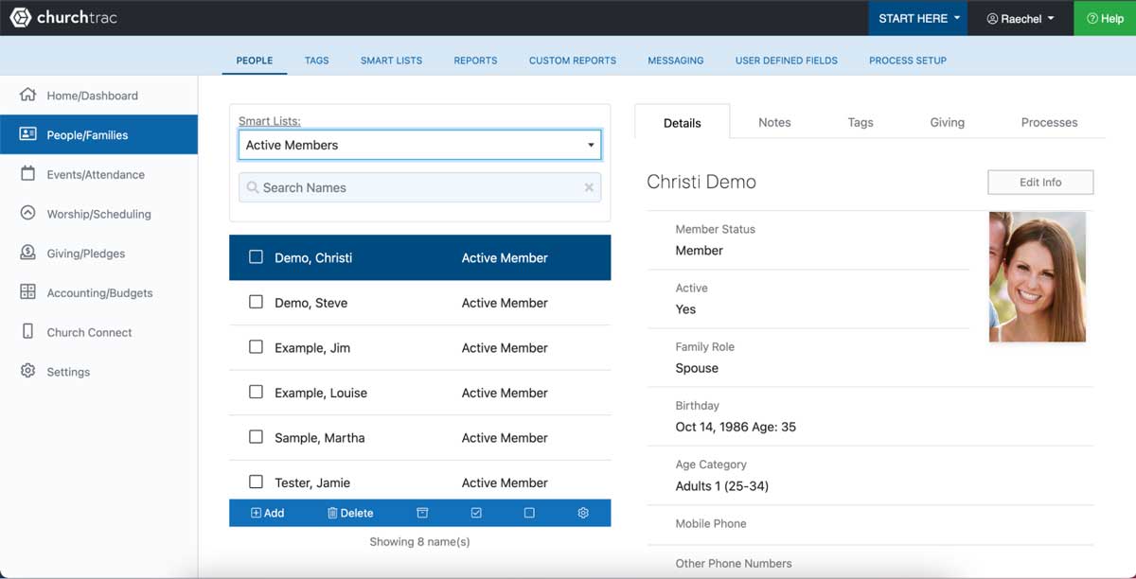The image size is (1136, 579).
Task: Open the Active Members smart list dropdown
Action: point(591,144)
